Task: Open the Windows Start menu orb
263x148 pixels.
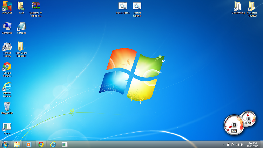Action: tap(5, 144)
